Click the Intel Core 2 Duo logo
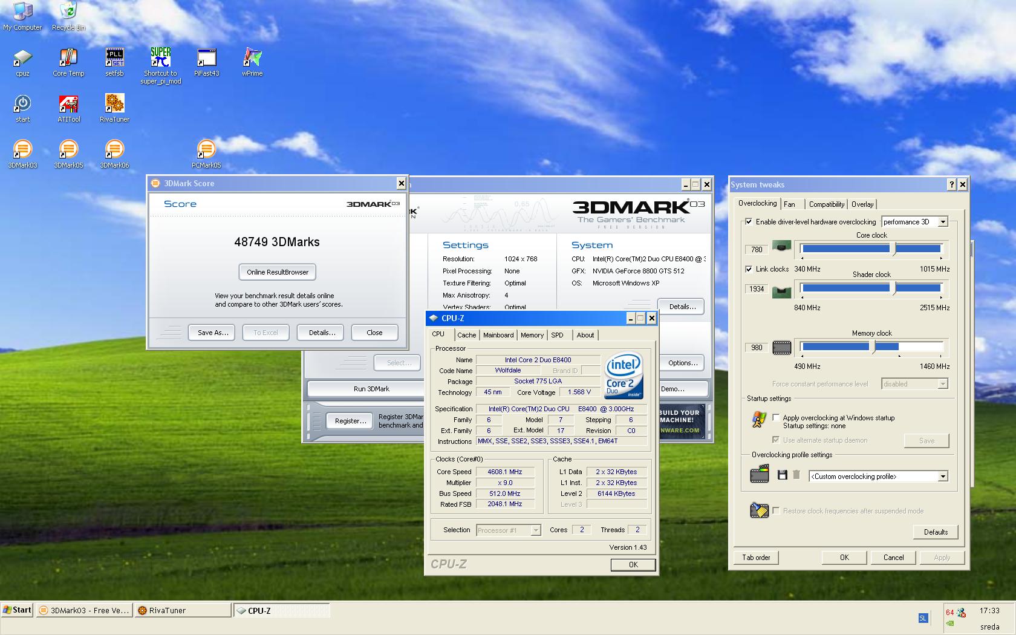The height and width of the screenshot is (635, 1016). (624, 375)
